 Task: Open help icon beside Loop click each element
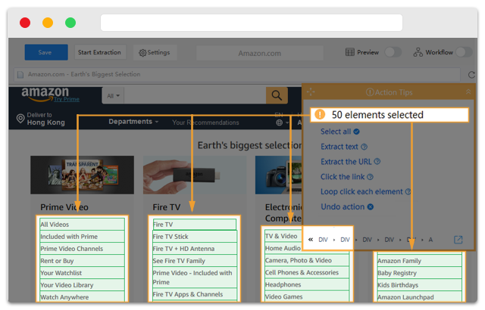point(408,191)
